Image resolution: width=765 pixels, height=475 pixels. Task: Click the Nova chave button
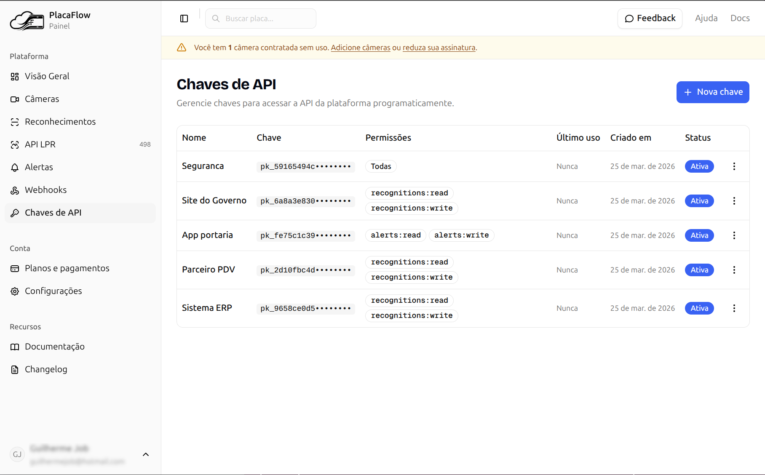pos(712,92)
